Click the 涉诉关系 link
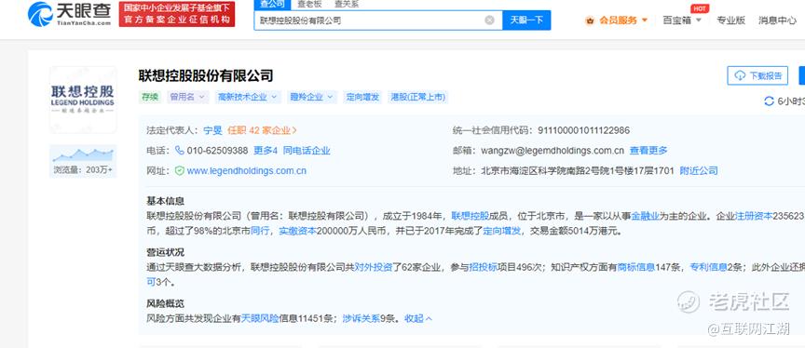 pyautogui.click(x=361, y=318)
